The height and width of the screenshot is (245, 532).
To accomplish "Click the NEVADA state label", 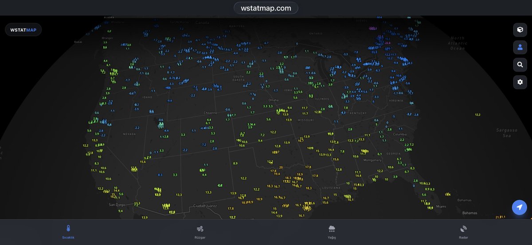I will (129, 134).
